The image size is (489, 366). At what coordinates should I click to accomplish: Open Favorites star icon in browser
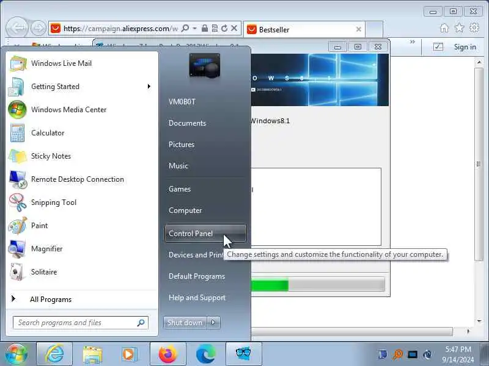[459, 28]
